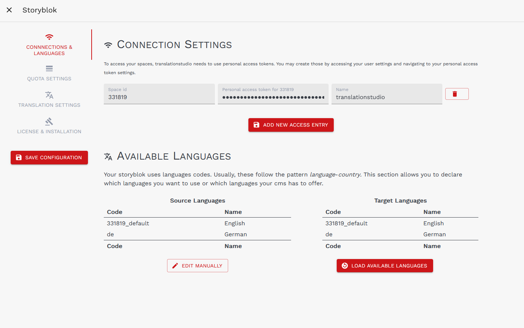The height and width of the screenshot is (328, 524).
Task: Select source language code 331819_default
Action: [128, 223]
